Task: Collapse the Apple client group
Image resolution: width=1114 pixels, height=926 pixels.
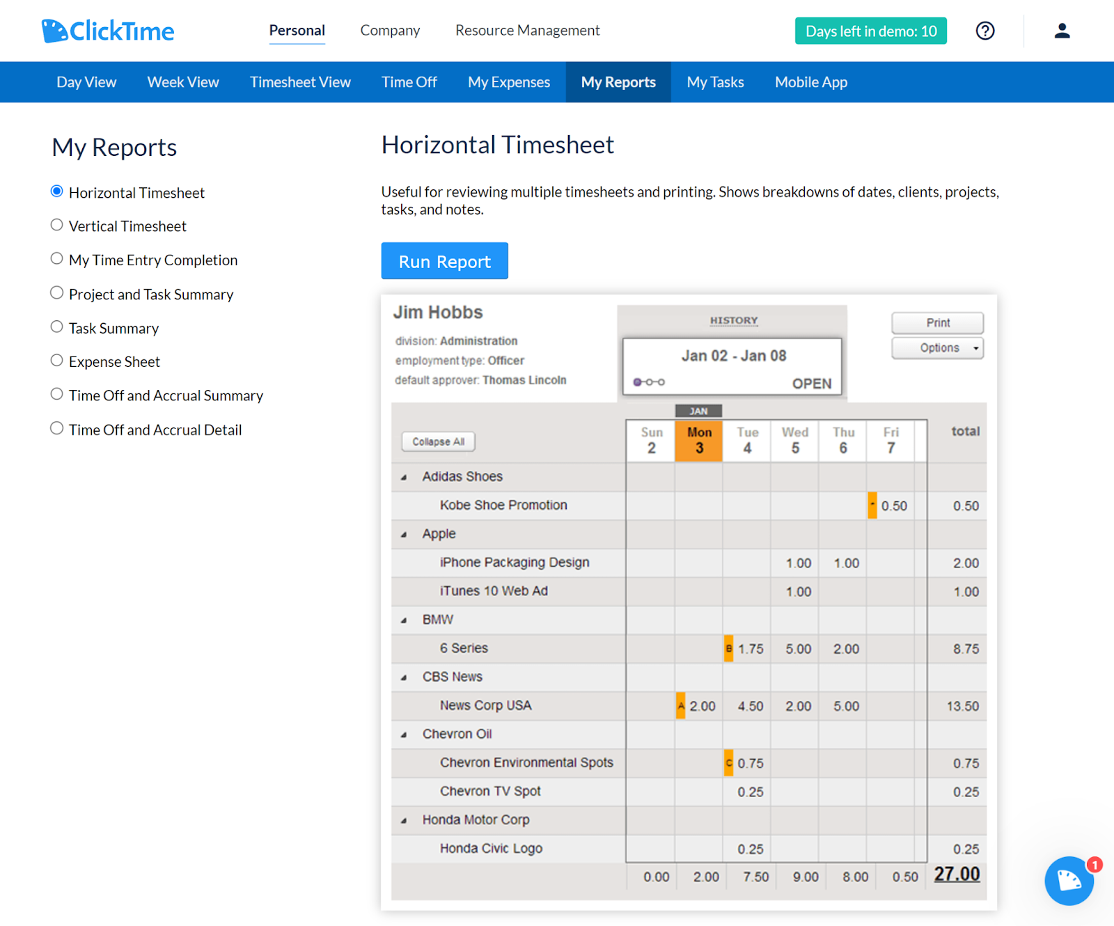Action: pyautogui.click(x=404, y=535)
